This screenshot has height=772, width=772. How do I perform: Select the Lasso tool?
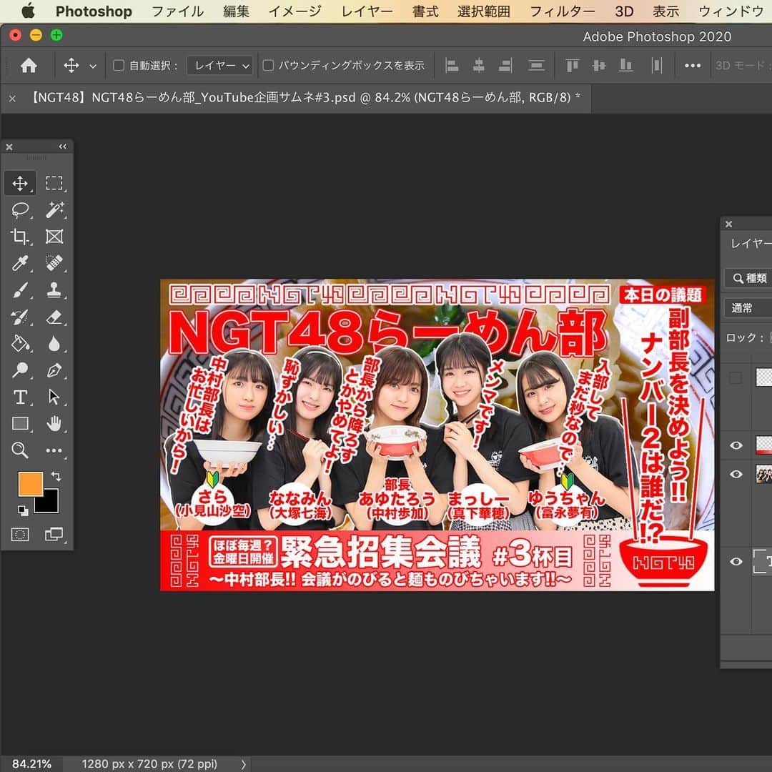coord(20,209)
